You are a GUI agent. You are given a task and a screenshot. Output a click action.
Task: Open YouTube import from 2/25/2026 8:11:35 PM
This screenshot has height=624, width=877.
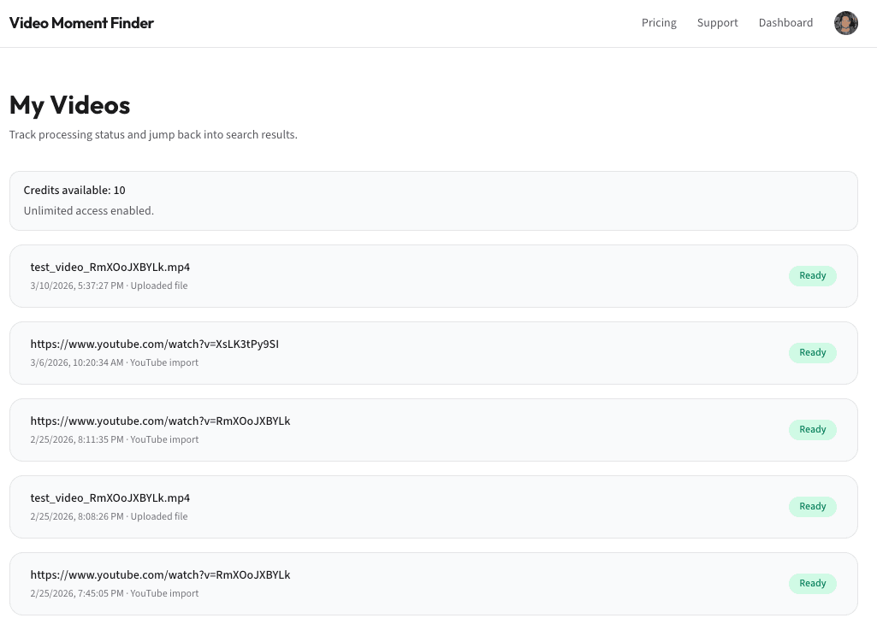[x=160, y=421]
